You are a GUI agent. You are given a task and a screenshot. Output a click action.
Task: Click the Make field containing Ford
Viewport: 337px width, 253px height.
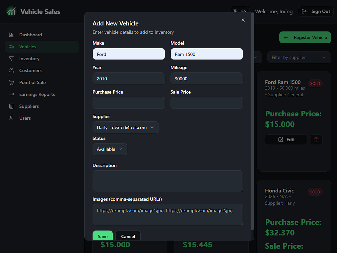pyautogui.click(x=129, y=54)
